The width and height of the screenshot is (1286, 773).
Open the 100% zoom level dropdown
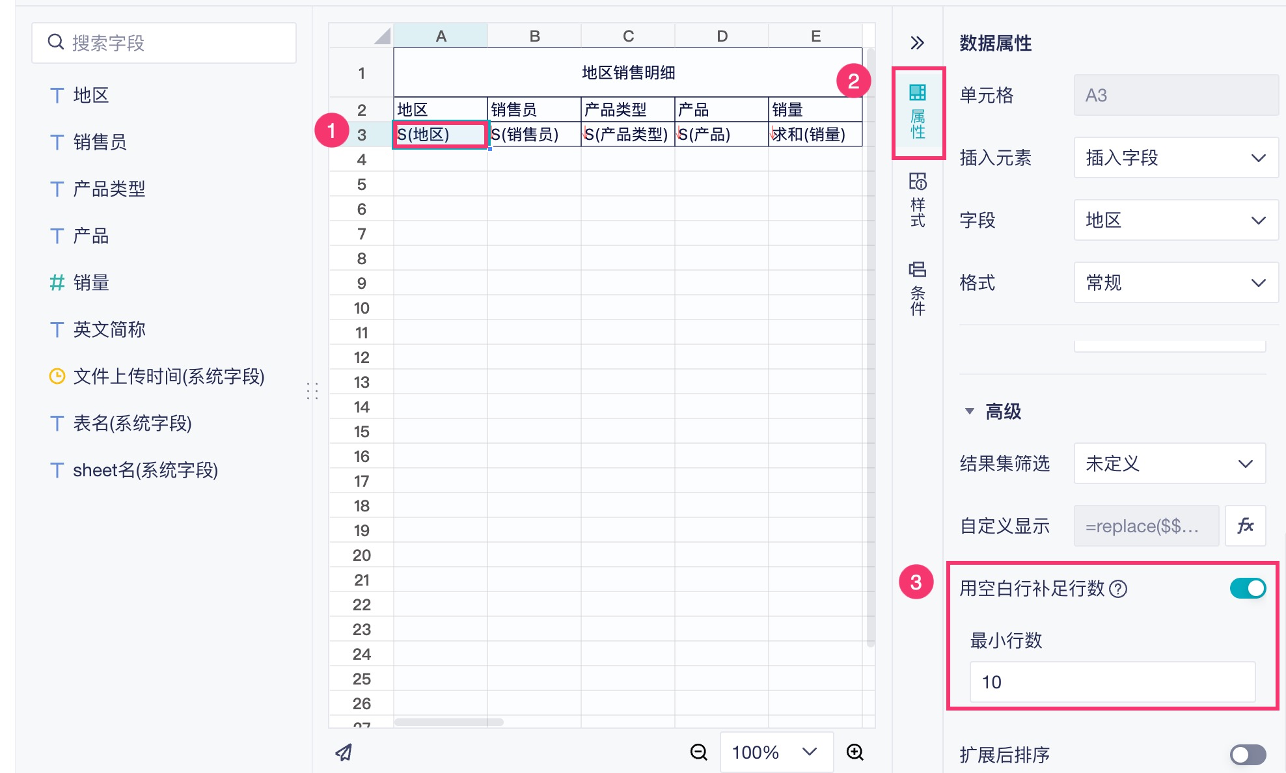[x=776, y=752]
